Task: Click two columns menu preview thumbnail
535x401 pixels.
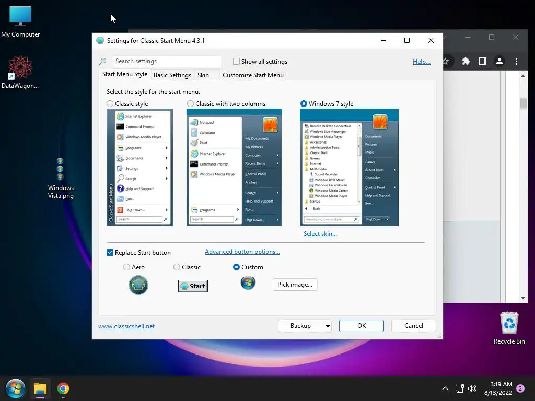Action: click(x=234, y=167)
